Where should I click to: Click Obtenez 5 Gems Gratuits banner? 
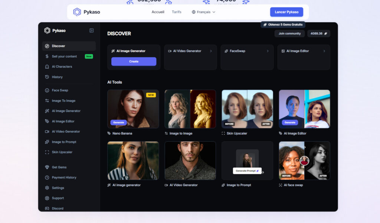coord(283,25)
